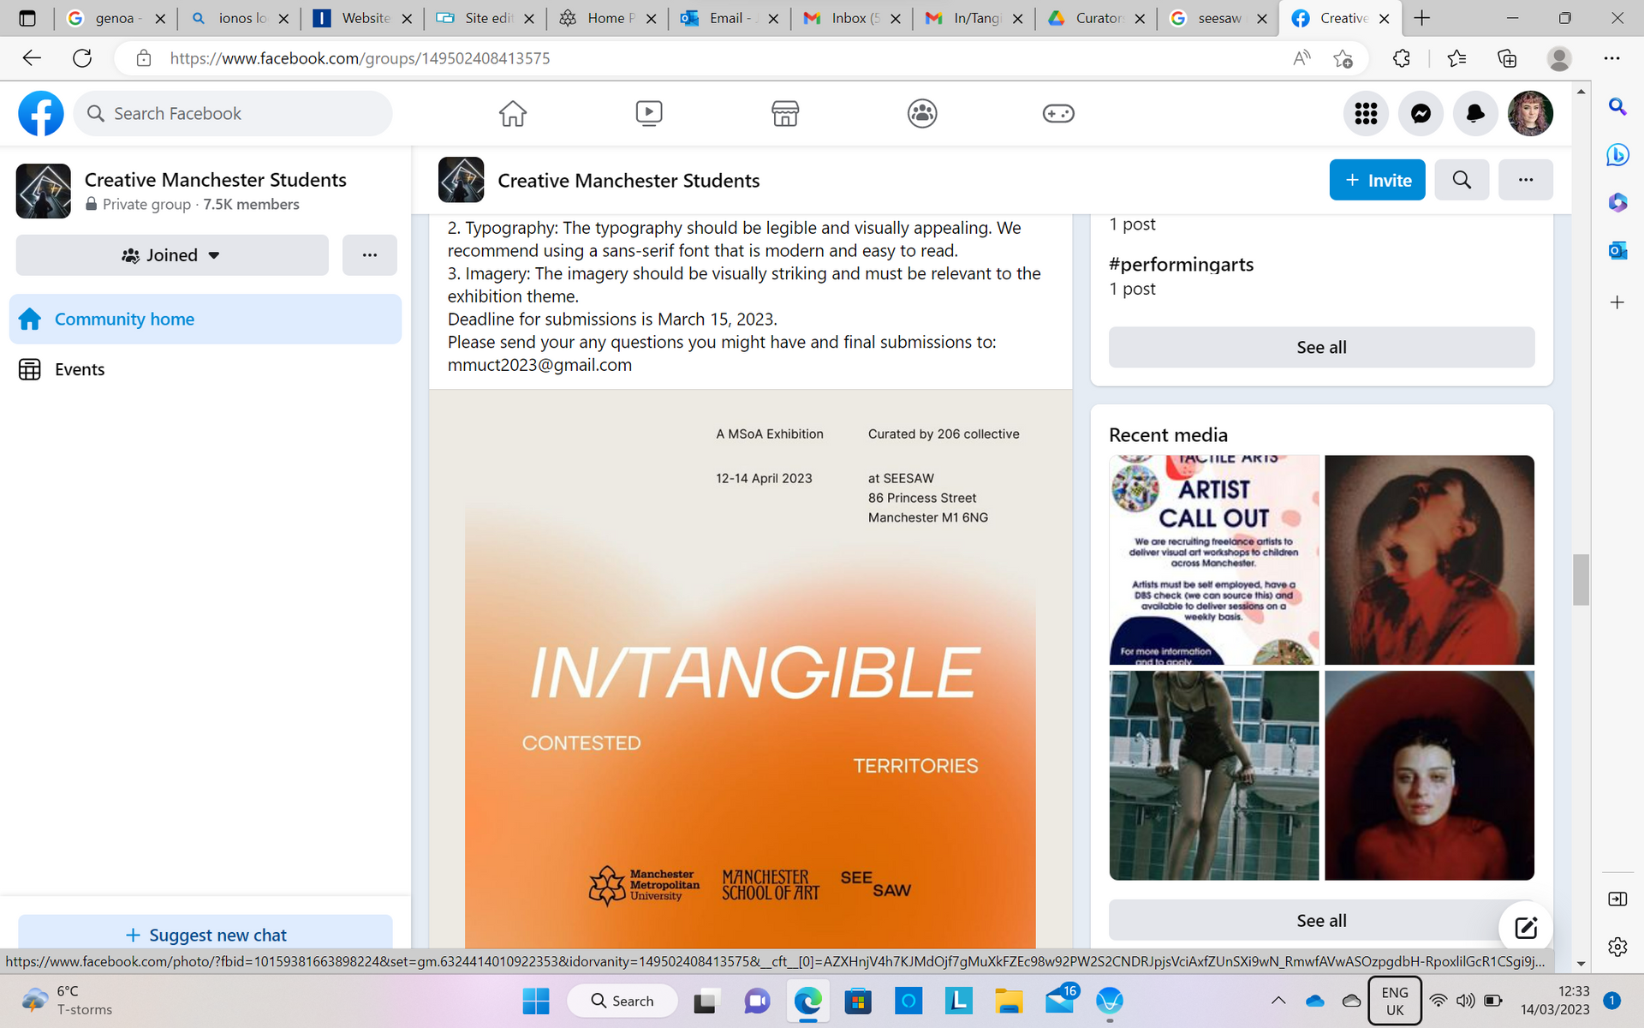Viewport: 1644px width, 1028px height.
Task: Expand the Joined dropdown
Action: click(172, 255)
